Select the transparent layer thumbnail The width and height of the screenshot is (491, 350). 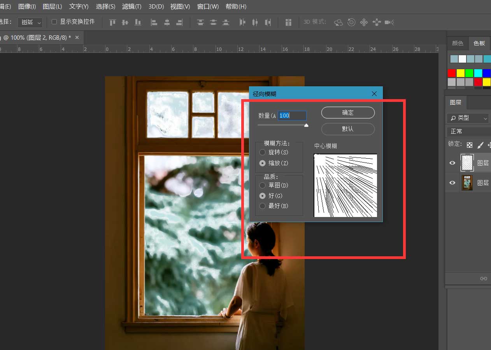tap(467, 163)
